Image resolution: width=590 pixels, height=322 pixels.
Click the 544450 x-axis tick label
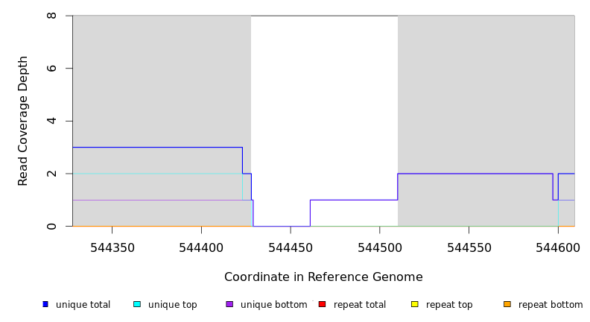[x=291, y=247]
